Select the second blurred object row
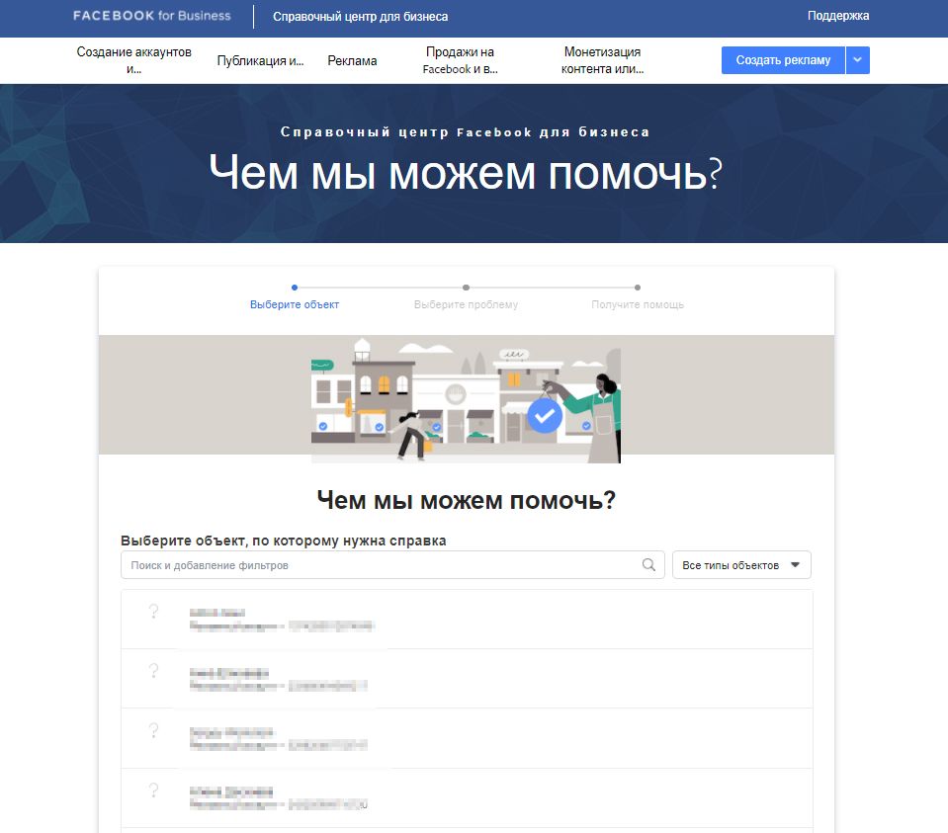The height and width of the screenshot is (833, 948). [x=467, y=679]
